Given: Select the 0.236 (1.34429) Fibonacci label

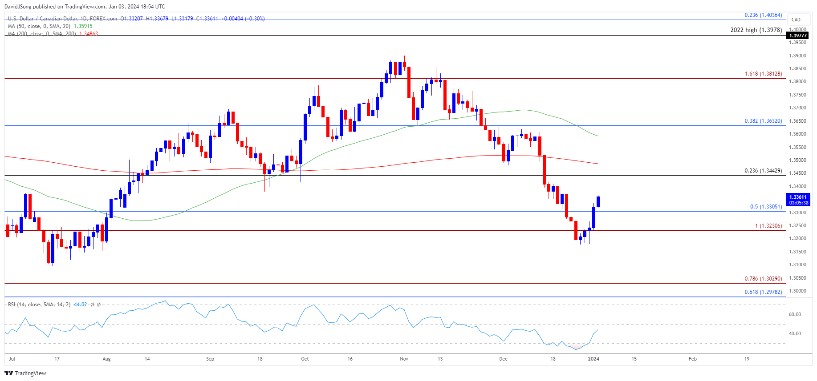Looking at the screenshot, I should [763, 171].
